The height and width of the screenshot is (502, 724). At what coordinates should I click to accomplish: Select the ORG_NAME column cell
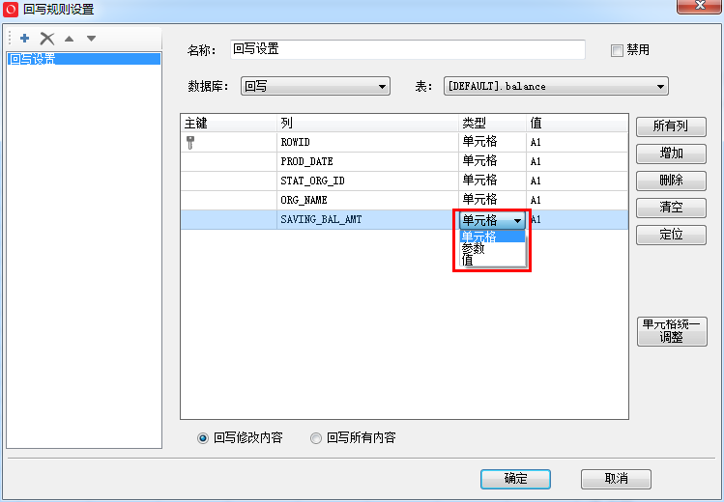pos(367,201)
